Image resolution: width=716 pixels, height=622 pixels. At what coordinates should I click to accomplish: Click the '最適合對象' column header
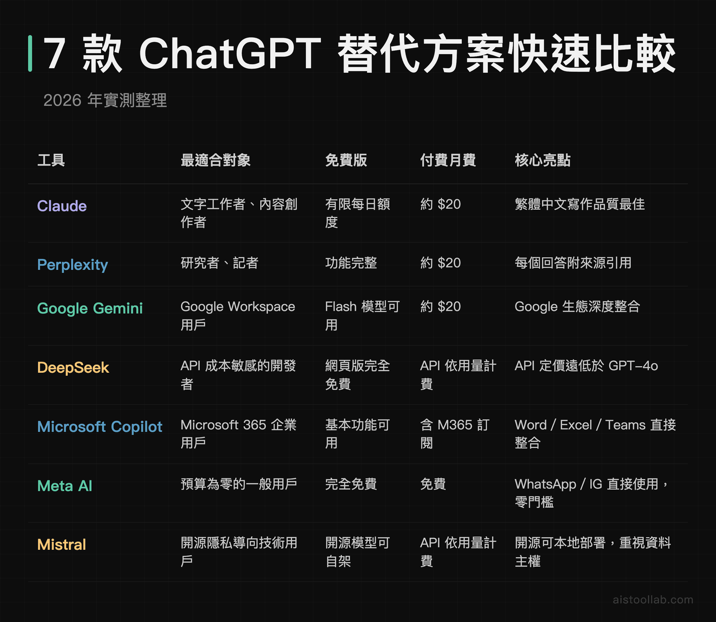tap(216, 161)
